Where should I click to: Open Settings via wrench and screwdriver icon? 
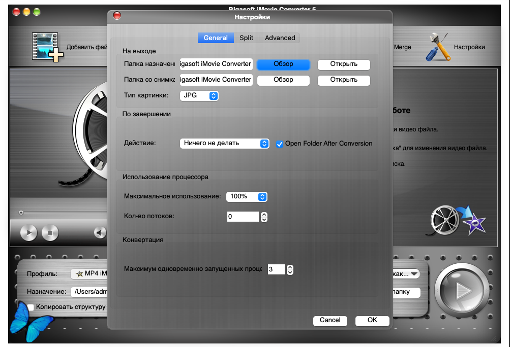(x=438, y=47)
